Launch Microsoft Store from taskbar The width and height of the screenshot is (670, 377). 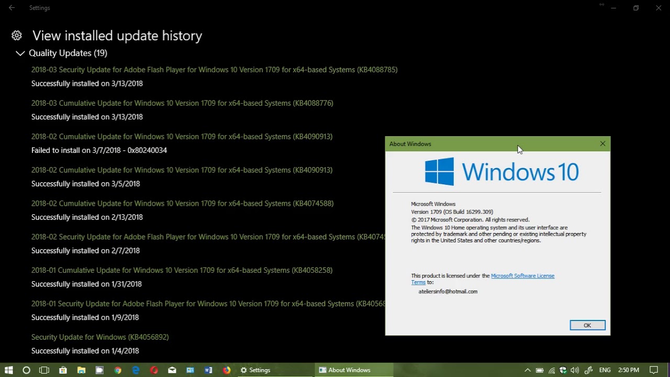point(63,370)
